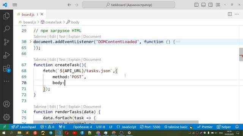Open the Windows Start menu
The height and width of the screenshot is (136, 243).
4,133
